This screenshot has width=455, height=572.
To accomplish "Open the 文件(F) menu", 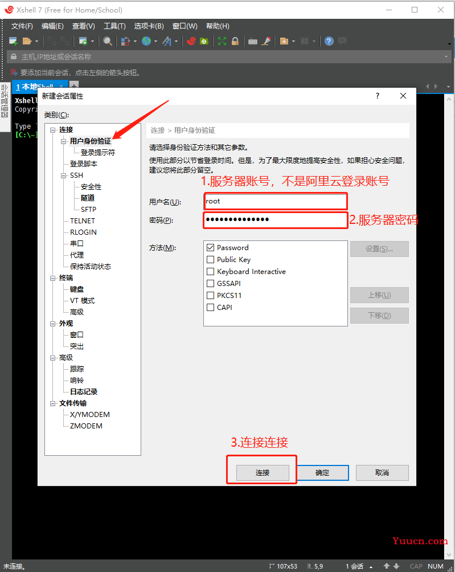I will (22, 26).
